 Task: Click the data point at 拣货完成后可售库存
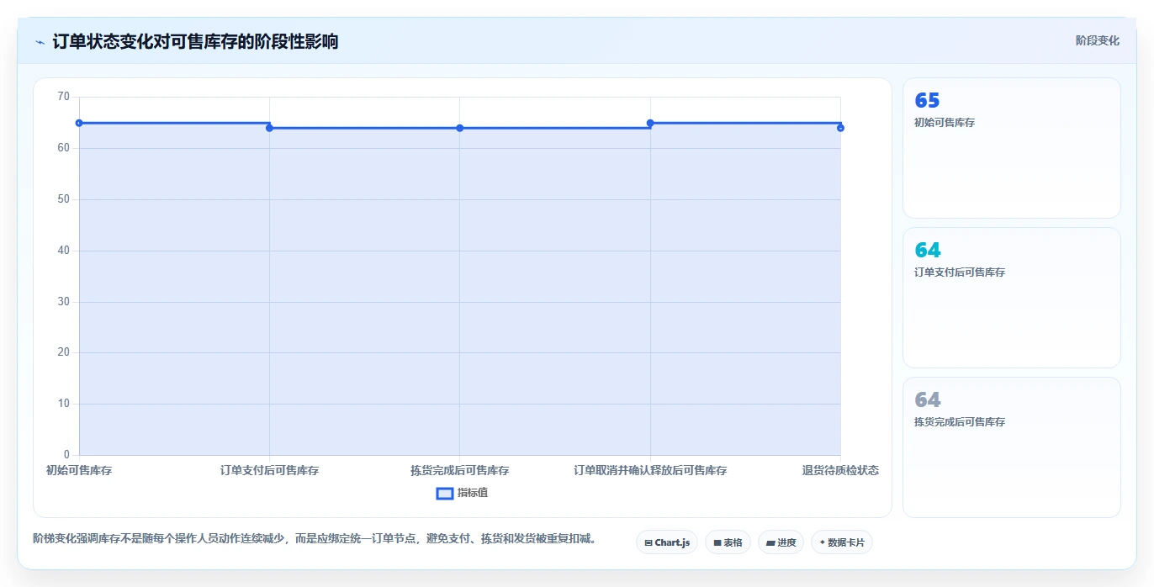point(460,128)
